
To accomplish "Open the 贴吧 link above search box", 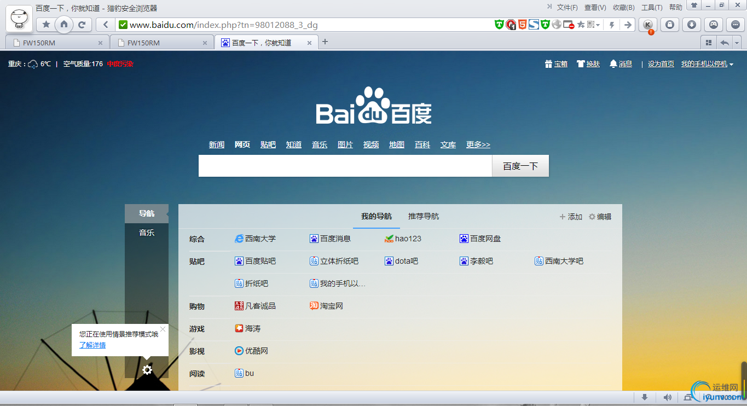I will pyautogui.click(x=268, y=144).
